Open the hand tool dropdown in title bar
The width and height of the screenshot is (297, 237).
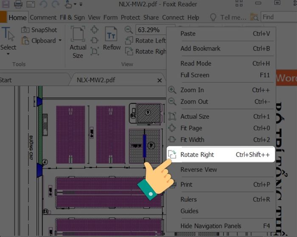pos(75,5)
